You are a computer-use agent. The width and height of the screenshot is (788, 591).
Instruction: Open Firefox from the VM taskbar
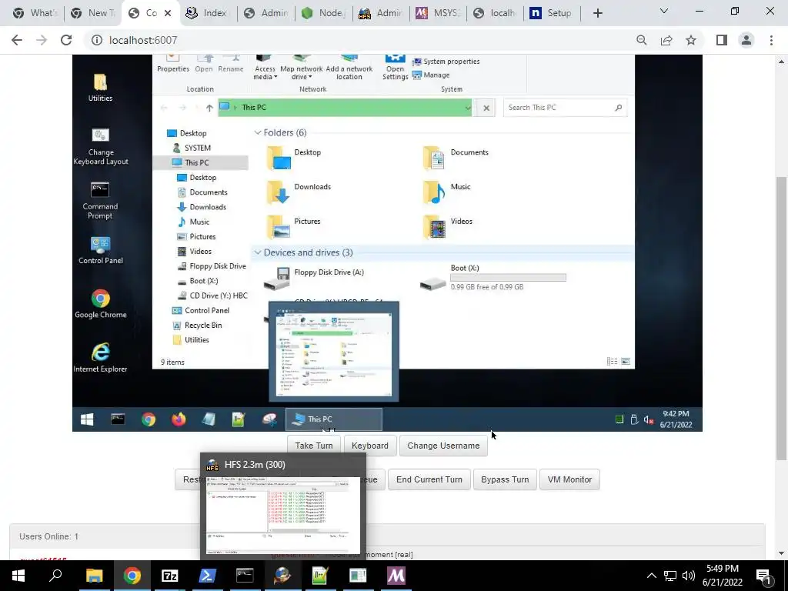179,419
